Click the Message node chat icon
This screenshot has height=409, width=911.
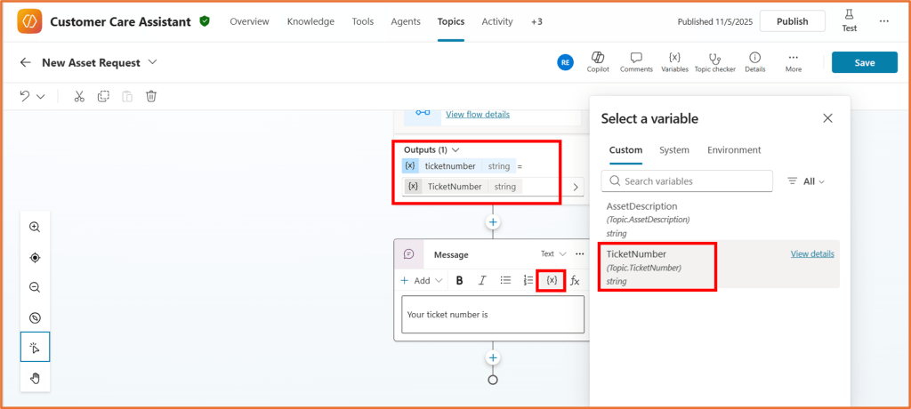tap(409, 254)
